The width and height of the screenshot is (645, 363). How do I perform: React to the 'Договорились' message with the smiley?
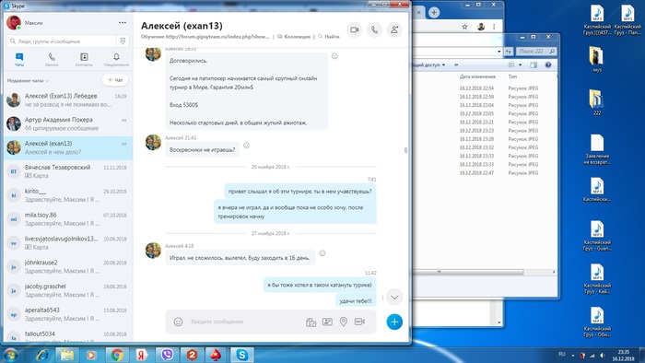click(334, 56)
